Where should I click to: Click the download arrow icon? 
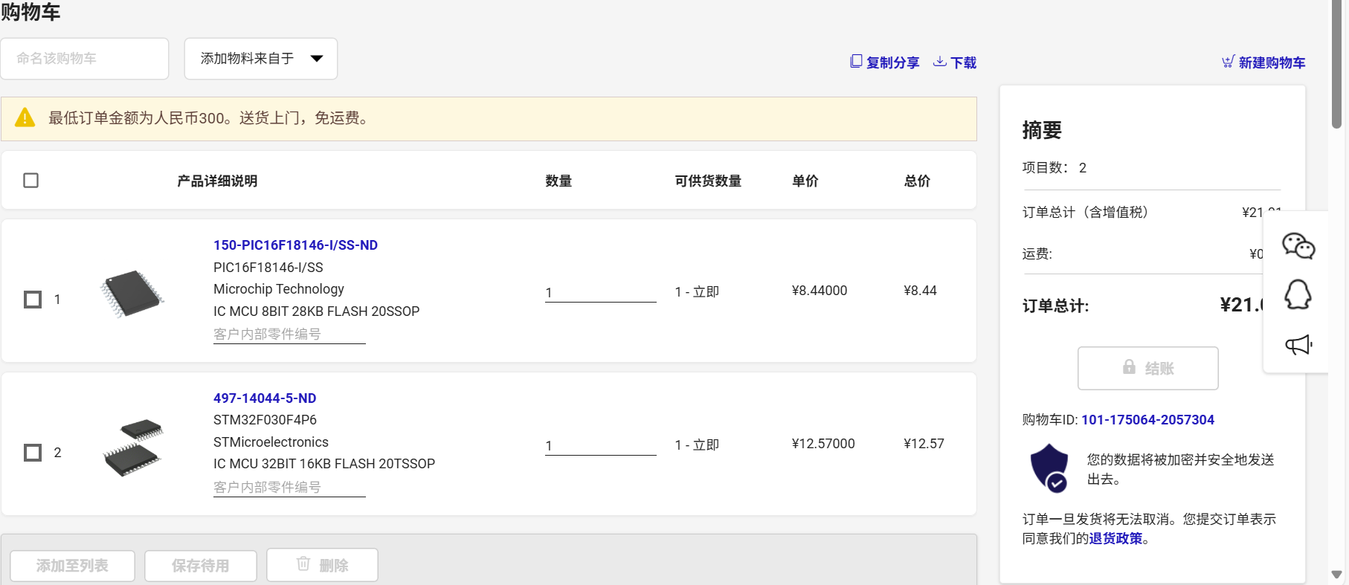pos(940,62)
